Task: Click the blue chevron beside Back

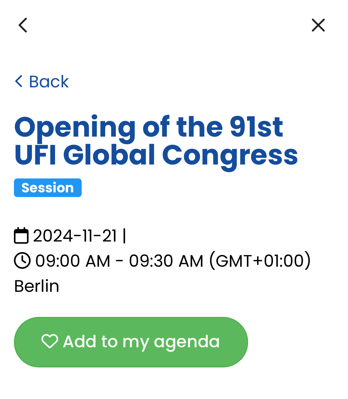Action: pos(19,81)
